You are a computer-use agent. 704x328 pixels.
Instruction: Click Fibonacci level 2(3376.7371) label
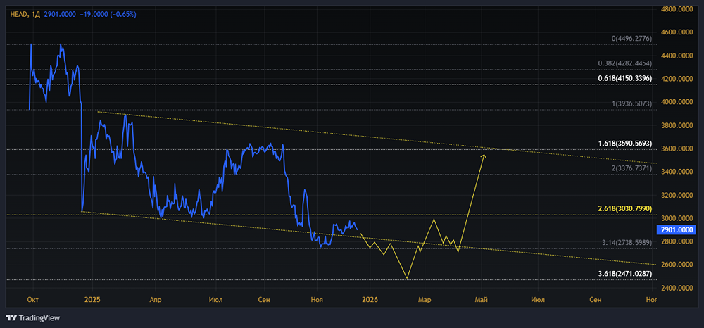tap(631, 168)
